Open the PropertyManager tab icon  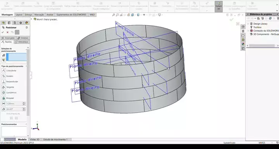click(x=9, y=23)
